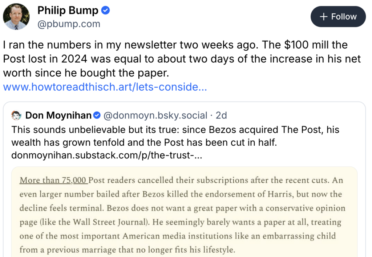The image size is (372, 257).
Task: Click the @donmoyn.bsky.social handle
Action: click(x=155, y=116)
